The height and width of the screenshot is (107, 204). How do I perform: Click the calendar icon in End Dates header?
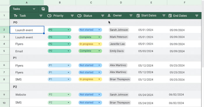click(x=170, y=15)
